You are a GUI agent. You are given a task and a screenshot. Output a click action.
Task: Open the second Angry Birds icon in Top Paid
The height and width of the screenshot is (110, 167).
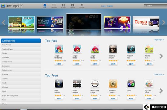coord(77,49)
